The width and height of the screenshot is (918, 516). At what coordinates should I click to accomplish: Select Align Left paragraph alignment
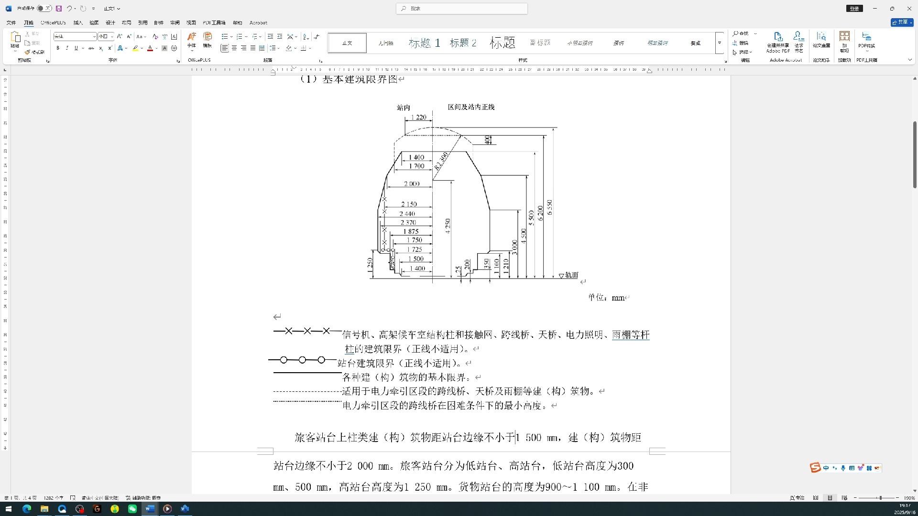(x=225, y=48)
